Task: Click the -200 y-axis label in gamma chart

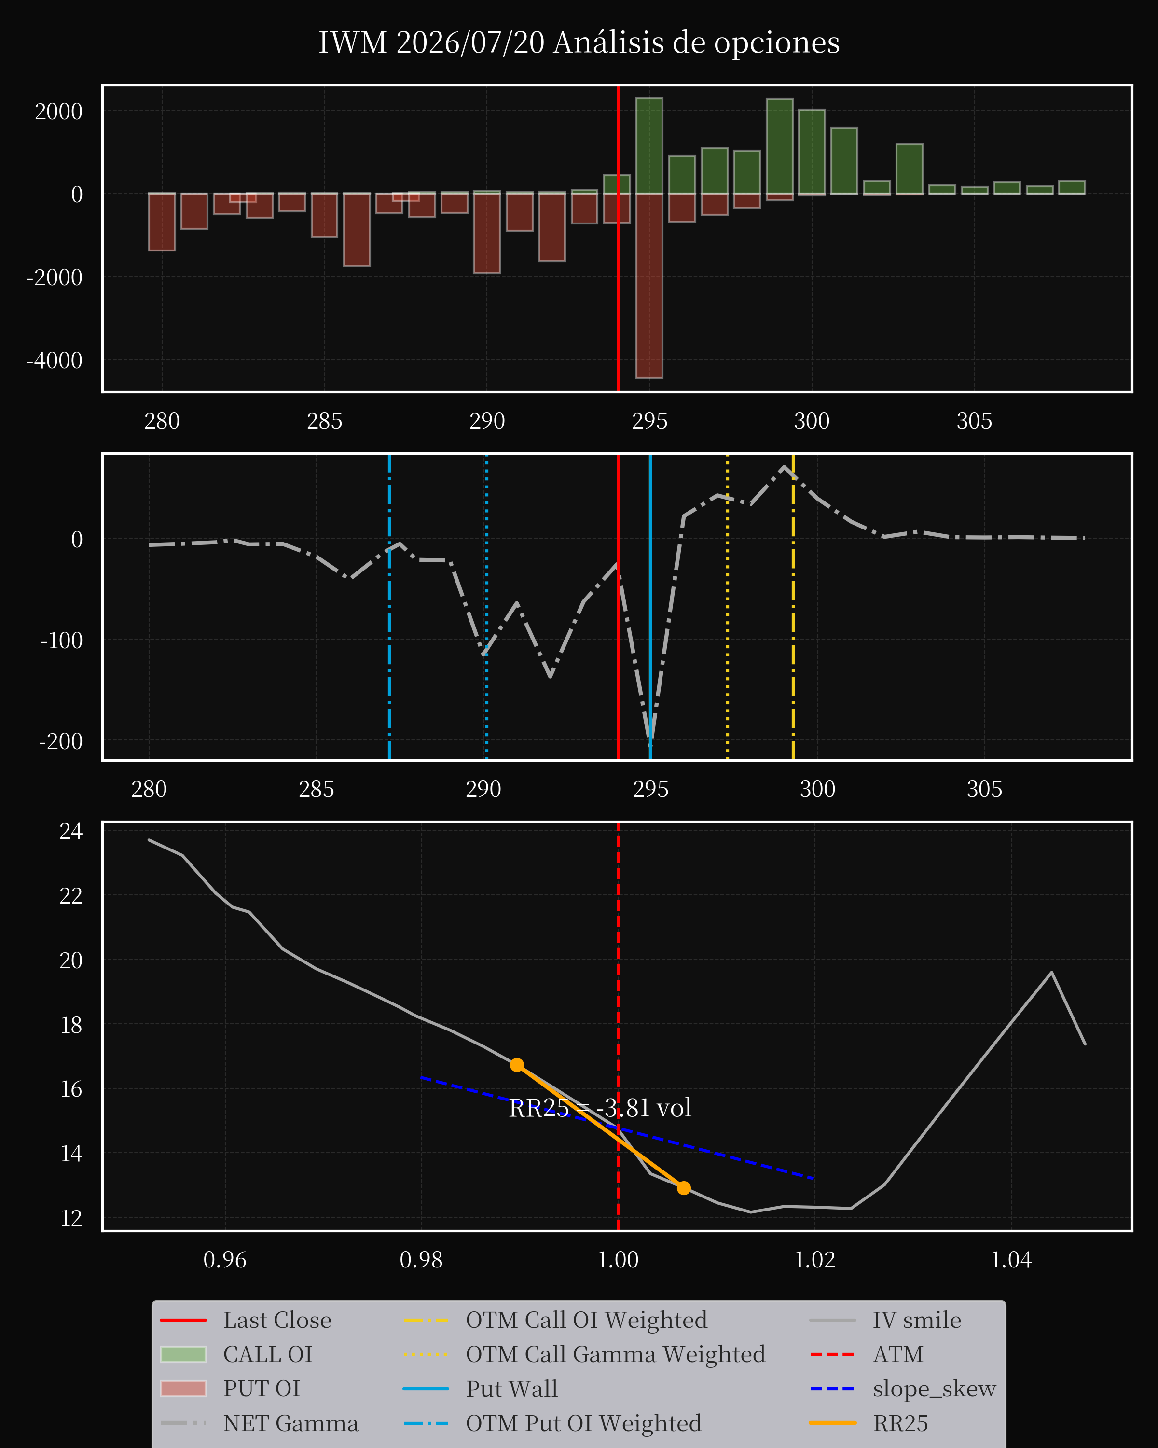Action: [x=61, y=741]
